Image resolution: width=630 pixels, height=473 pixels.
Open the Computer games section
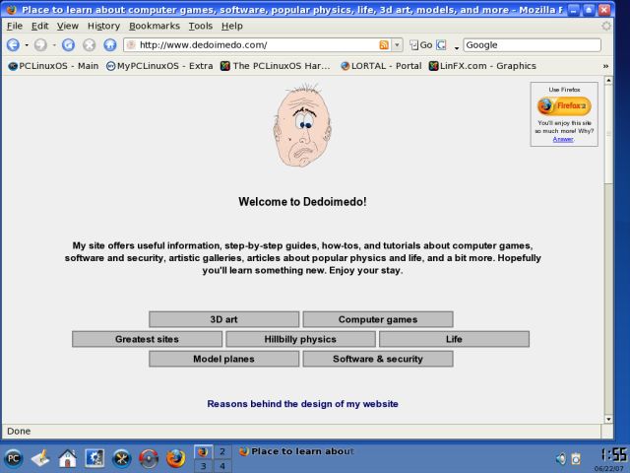[x=378, y=319]
